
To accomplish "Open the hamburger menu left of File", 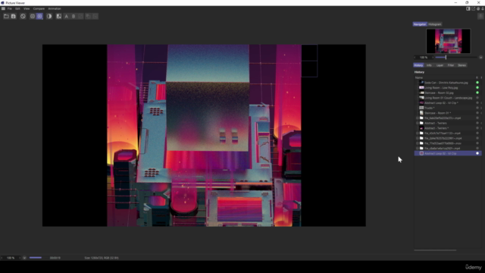I will coord(3,8).
